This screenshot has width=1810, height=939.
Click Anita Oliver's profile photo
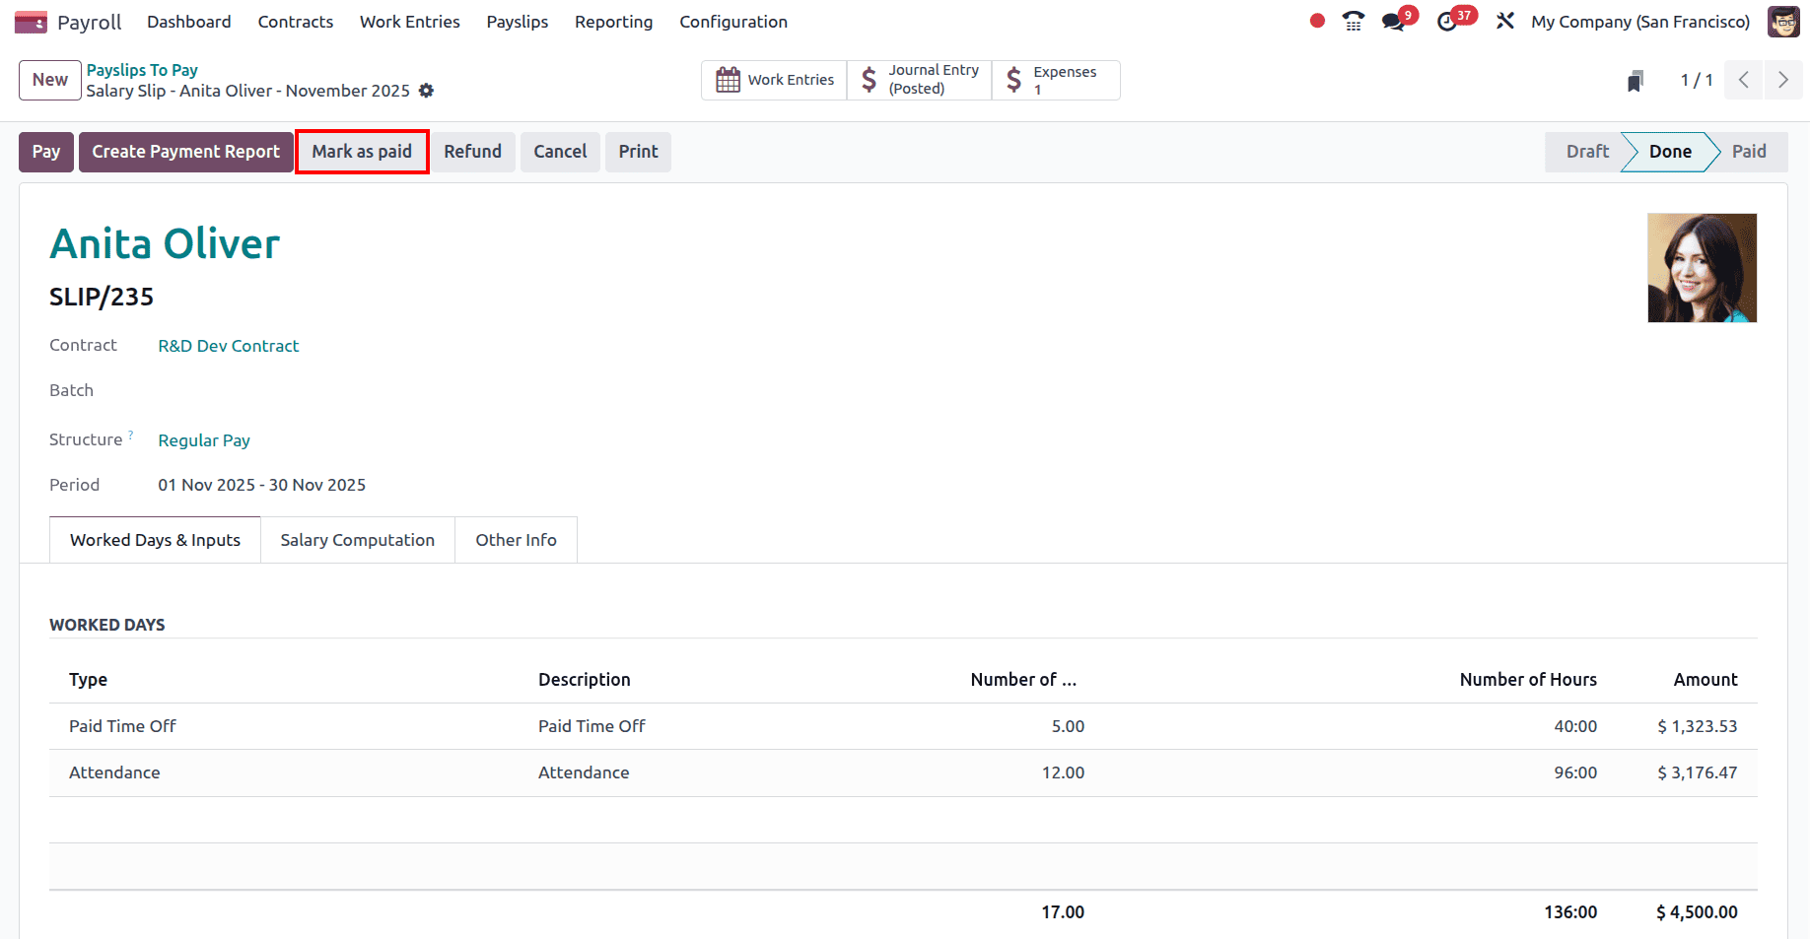click(x=1702, y=268)
